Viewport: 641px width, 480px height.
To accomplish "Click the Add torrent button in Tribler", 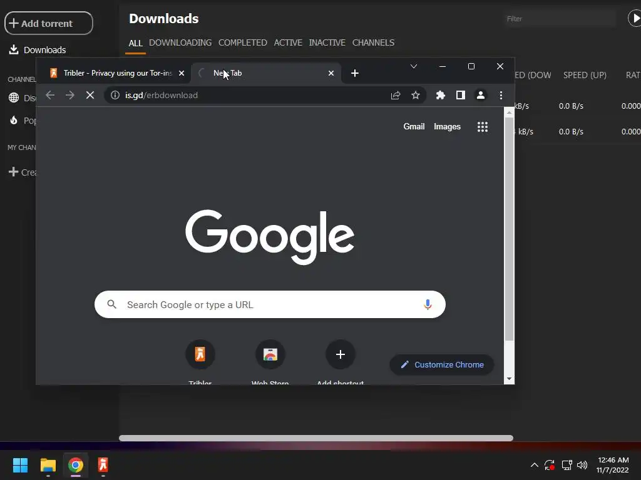I will point(49,23).
